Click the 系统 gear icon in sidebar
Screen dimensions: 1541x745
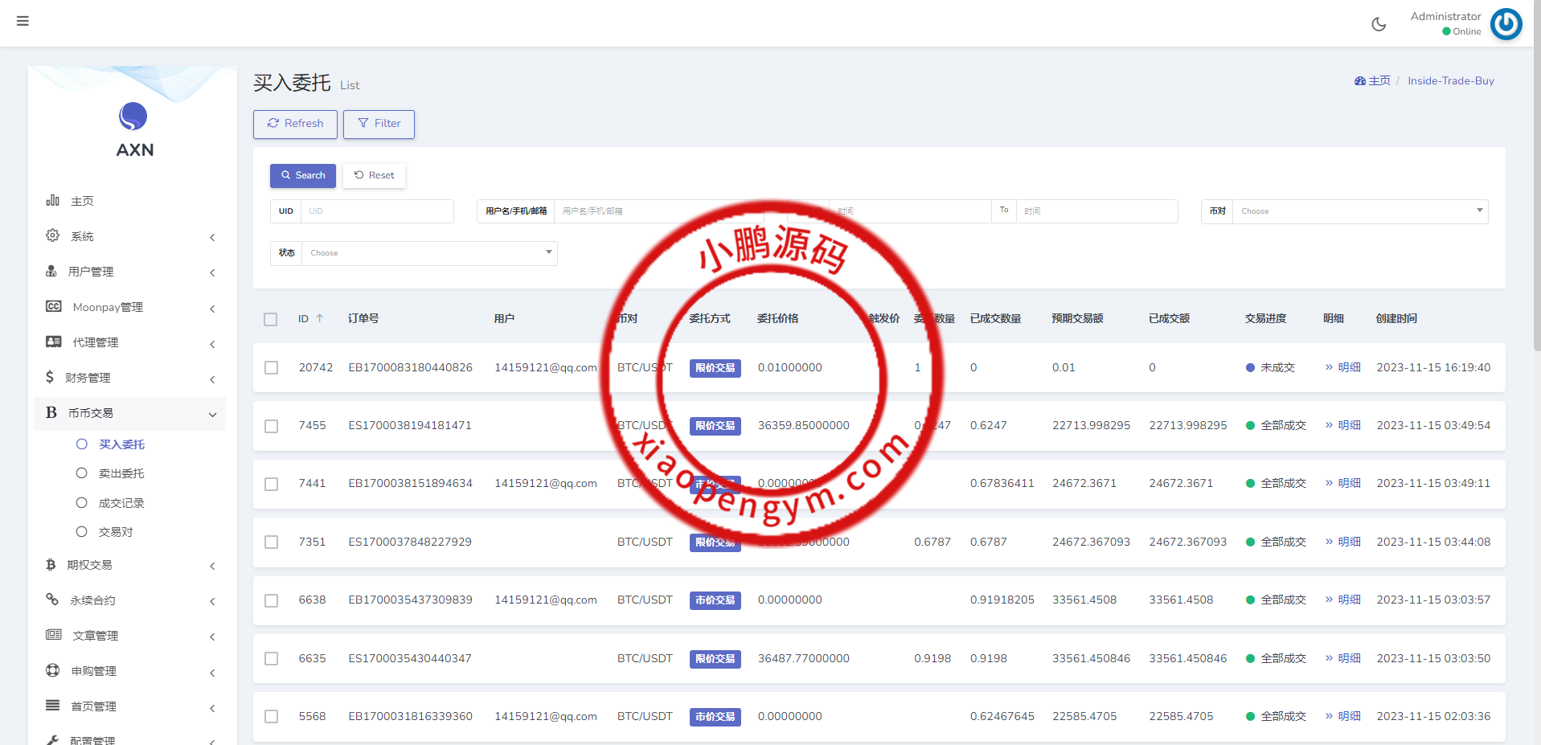point(53,235)
